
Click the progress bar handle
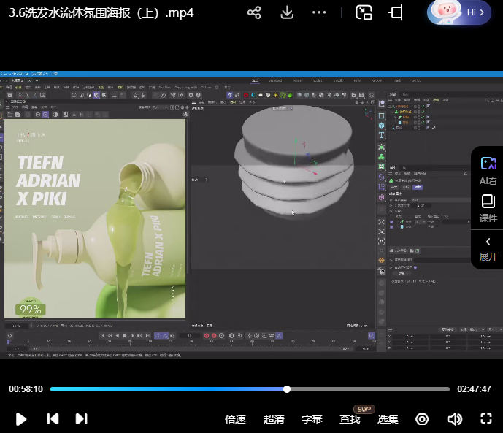click(287, 389)
